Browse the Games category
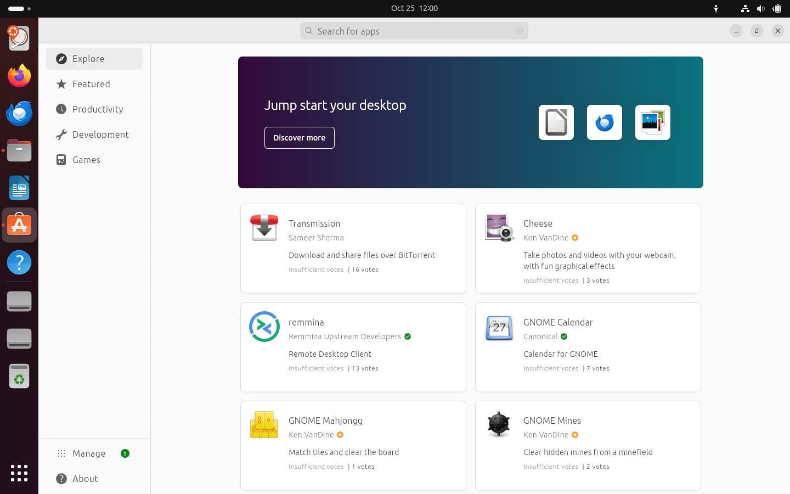 pyautogui.click(x=94, y=160)
